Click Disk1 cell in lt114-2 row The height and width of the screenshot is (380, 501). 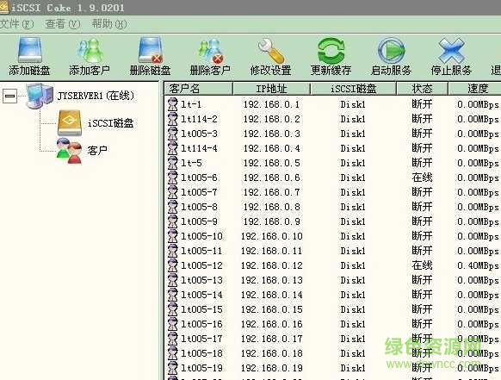[x=353, y=119]
